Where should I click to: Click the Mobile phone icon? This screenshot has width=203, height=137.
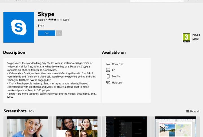tap(108, 76)
